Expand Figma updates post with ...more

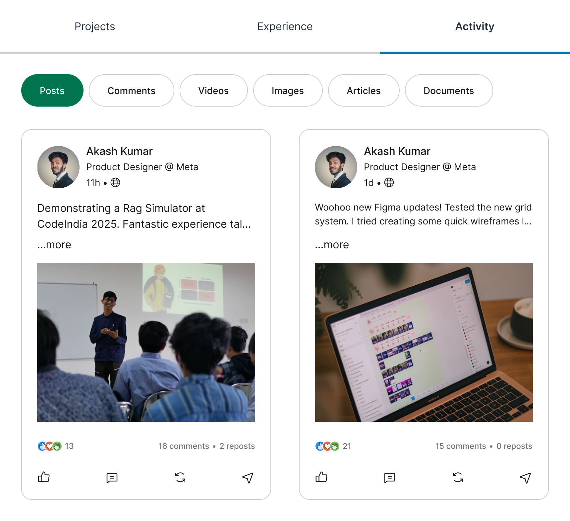332,245
